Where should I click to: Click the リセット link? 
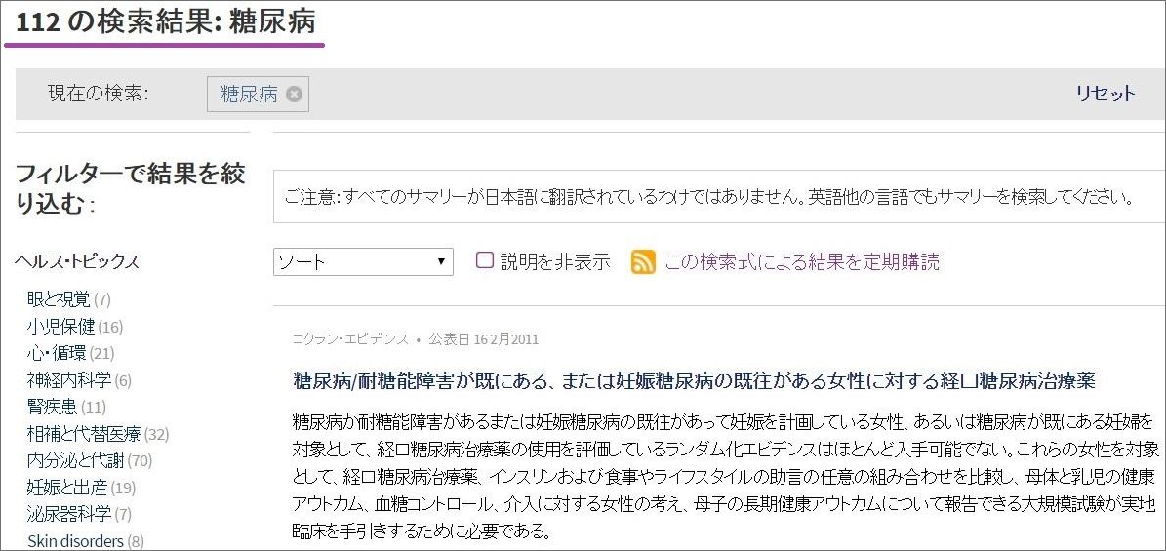1105,94
